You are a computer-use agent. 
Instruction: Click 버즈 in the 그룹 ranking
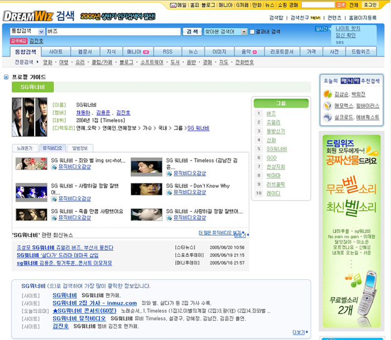click(271, 114)
